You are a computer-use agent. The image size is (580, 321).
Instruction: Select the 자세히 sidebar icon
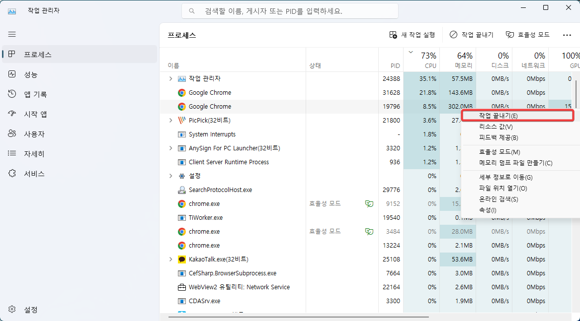point(11,152)
